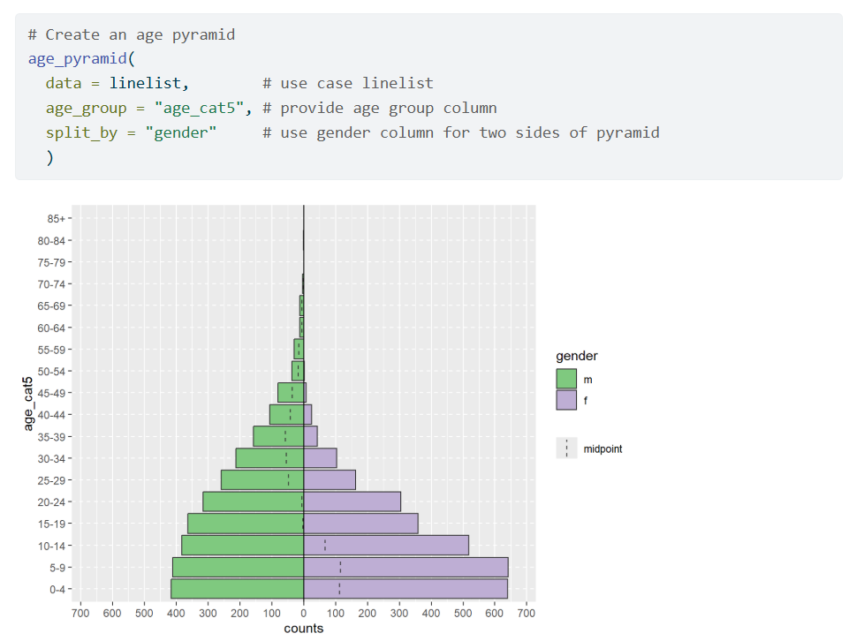Click the age_pyramid function name in code
Viewport: 864px width, 641px height.
coord(78,58)
